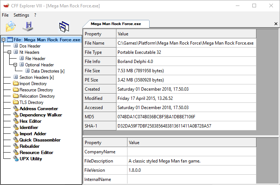Click the CFF Explorer chili pepper title icon
Screen dimensions: 280x185
click(x=6, y=6)
